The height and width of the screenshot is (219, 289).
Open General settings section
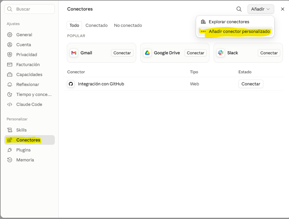point(29,35)
